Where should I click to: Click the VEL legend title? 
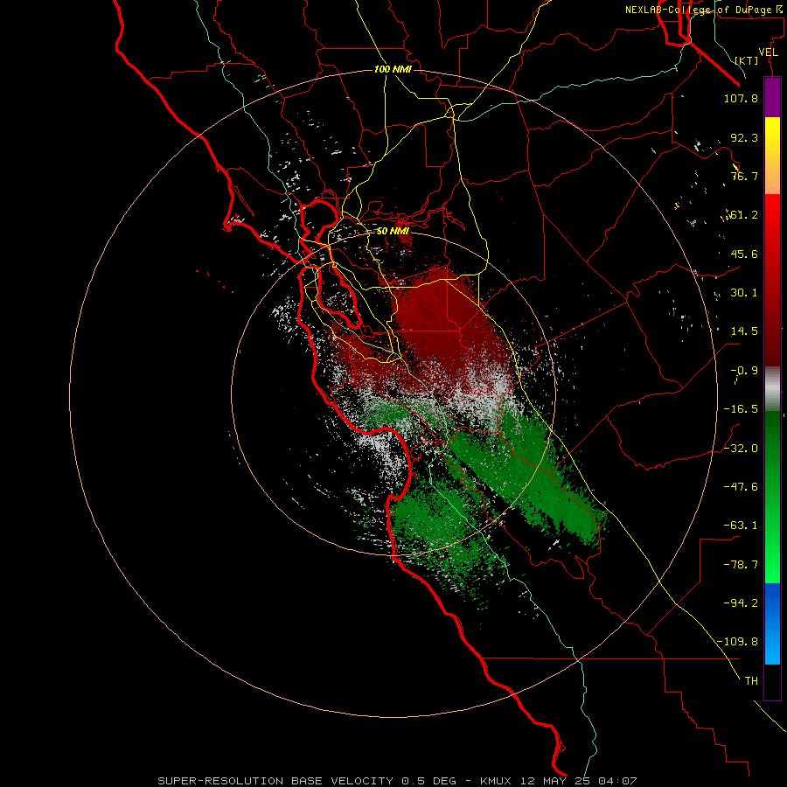click(769, 52)
